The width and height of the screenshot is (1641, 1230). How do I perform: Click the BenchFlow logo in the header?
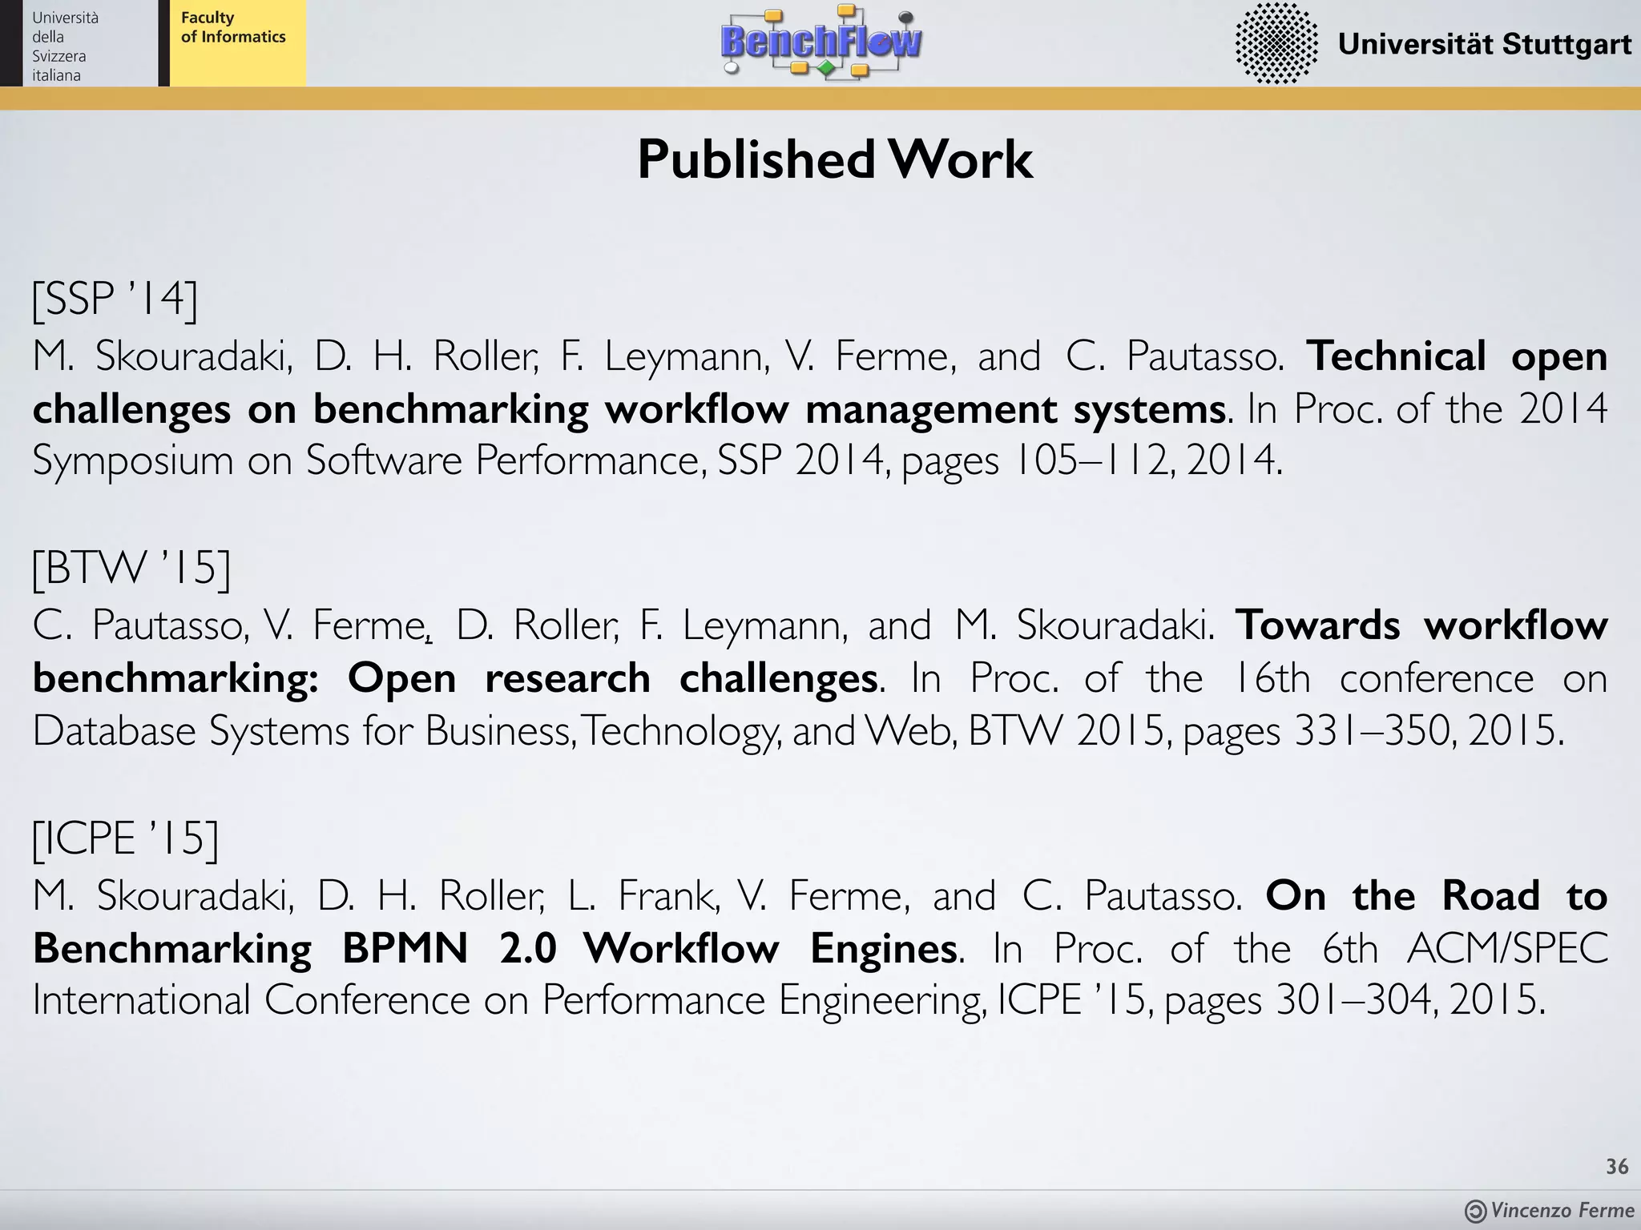coord(821,42)
